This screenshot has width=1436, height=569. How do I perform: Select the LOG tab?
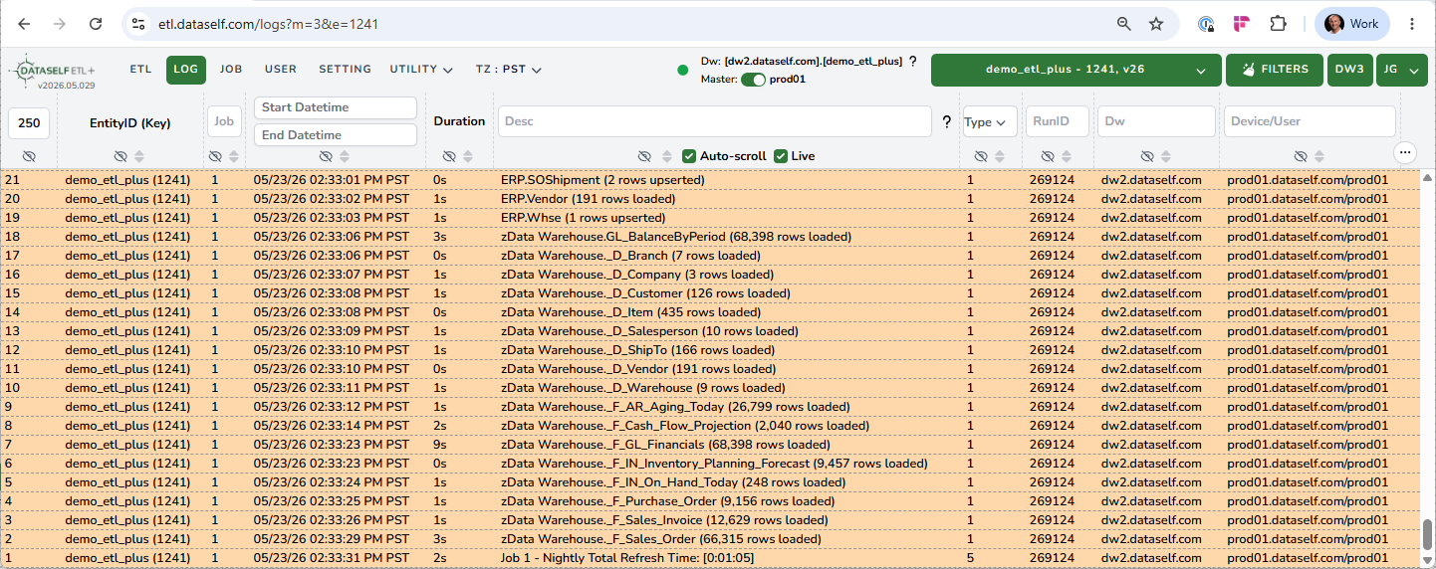pos(186,70)
